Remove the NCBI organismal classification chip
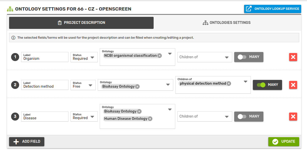The height and width of the screenshot is (154, 307). click(x=160, y=56)
